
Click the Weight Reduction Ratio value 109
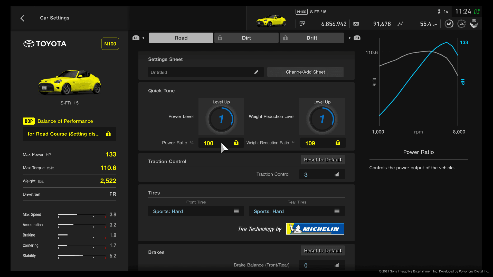(x=310, y=143)
